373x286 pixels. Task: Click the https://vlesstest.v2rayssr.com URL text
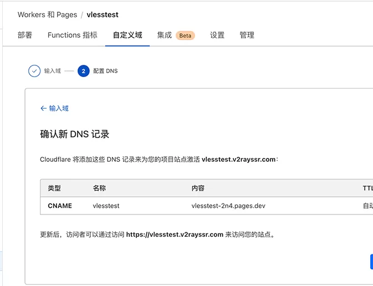coord(175,234)
